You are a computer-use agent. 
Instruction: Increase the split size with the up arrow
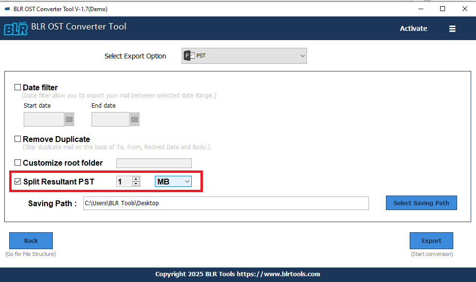tap(136, 179)
